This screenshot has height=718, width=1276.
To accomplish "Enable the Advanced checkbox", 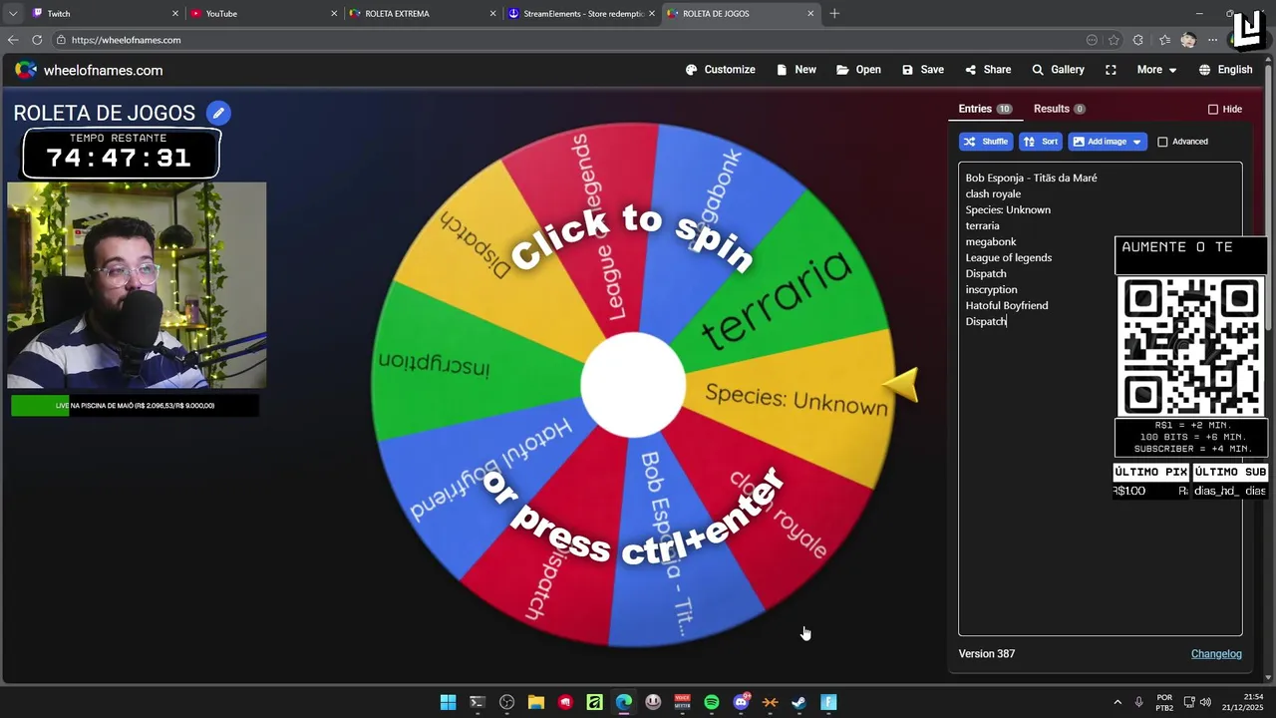I will tap(1162, 142).
